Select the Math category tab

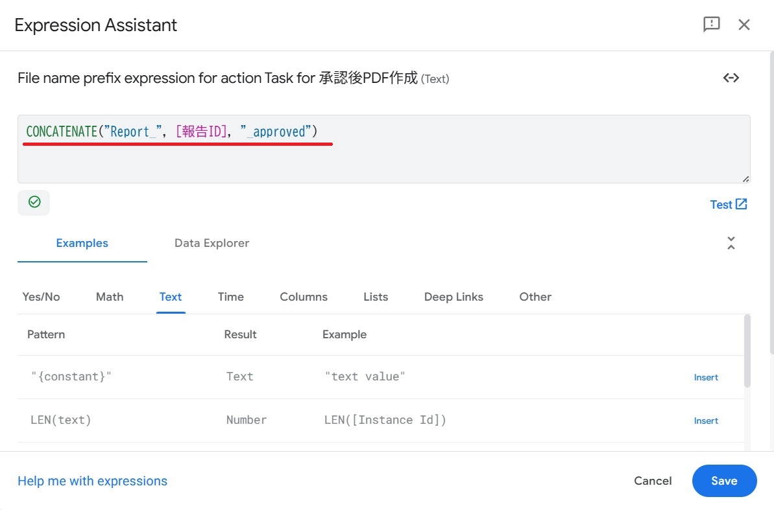click(110, 297)
